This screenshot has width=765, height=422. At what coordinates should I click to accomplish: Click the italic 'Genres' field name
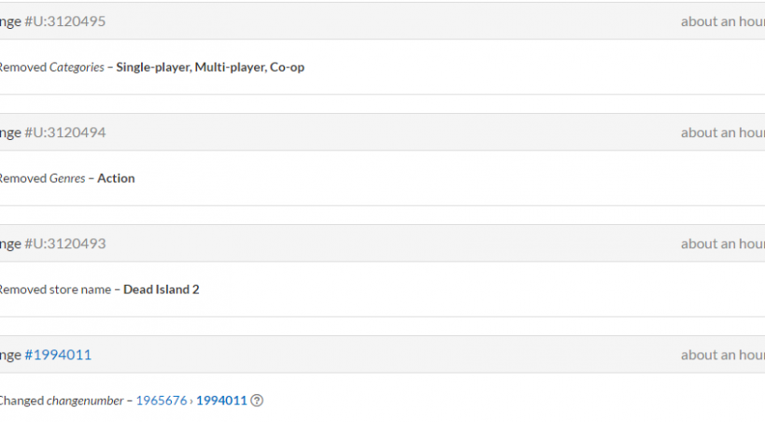[68, 178]
